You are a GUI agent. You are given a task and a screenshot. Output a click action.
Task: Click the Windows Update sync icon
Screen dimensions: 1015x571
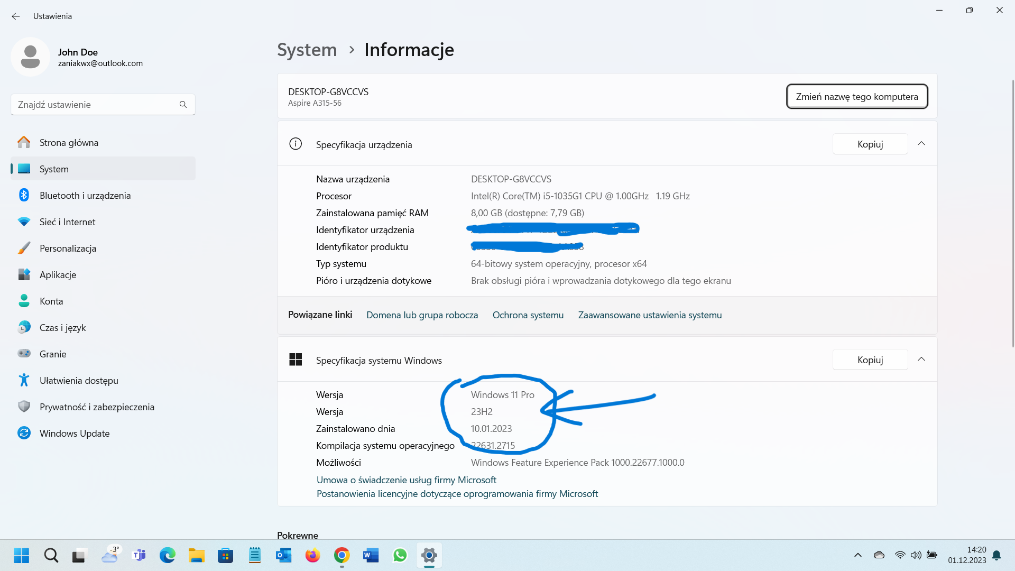pos(24,433)
